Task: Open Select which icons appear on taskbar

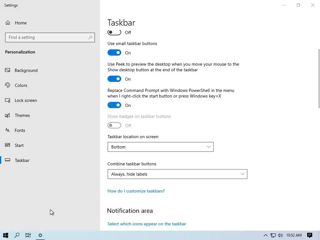Action: pos(147,224)
